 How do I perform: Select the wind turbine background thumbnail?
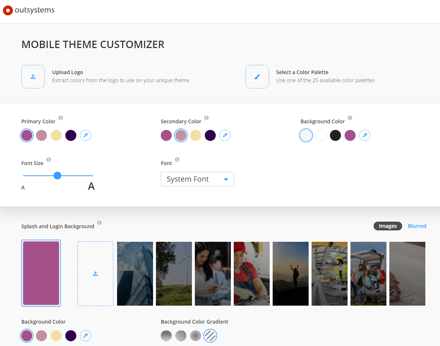click(174, 273)
